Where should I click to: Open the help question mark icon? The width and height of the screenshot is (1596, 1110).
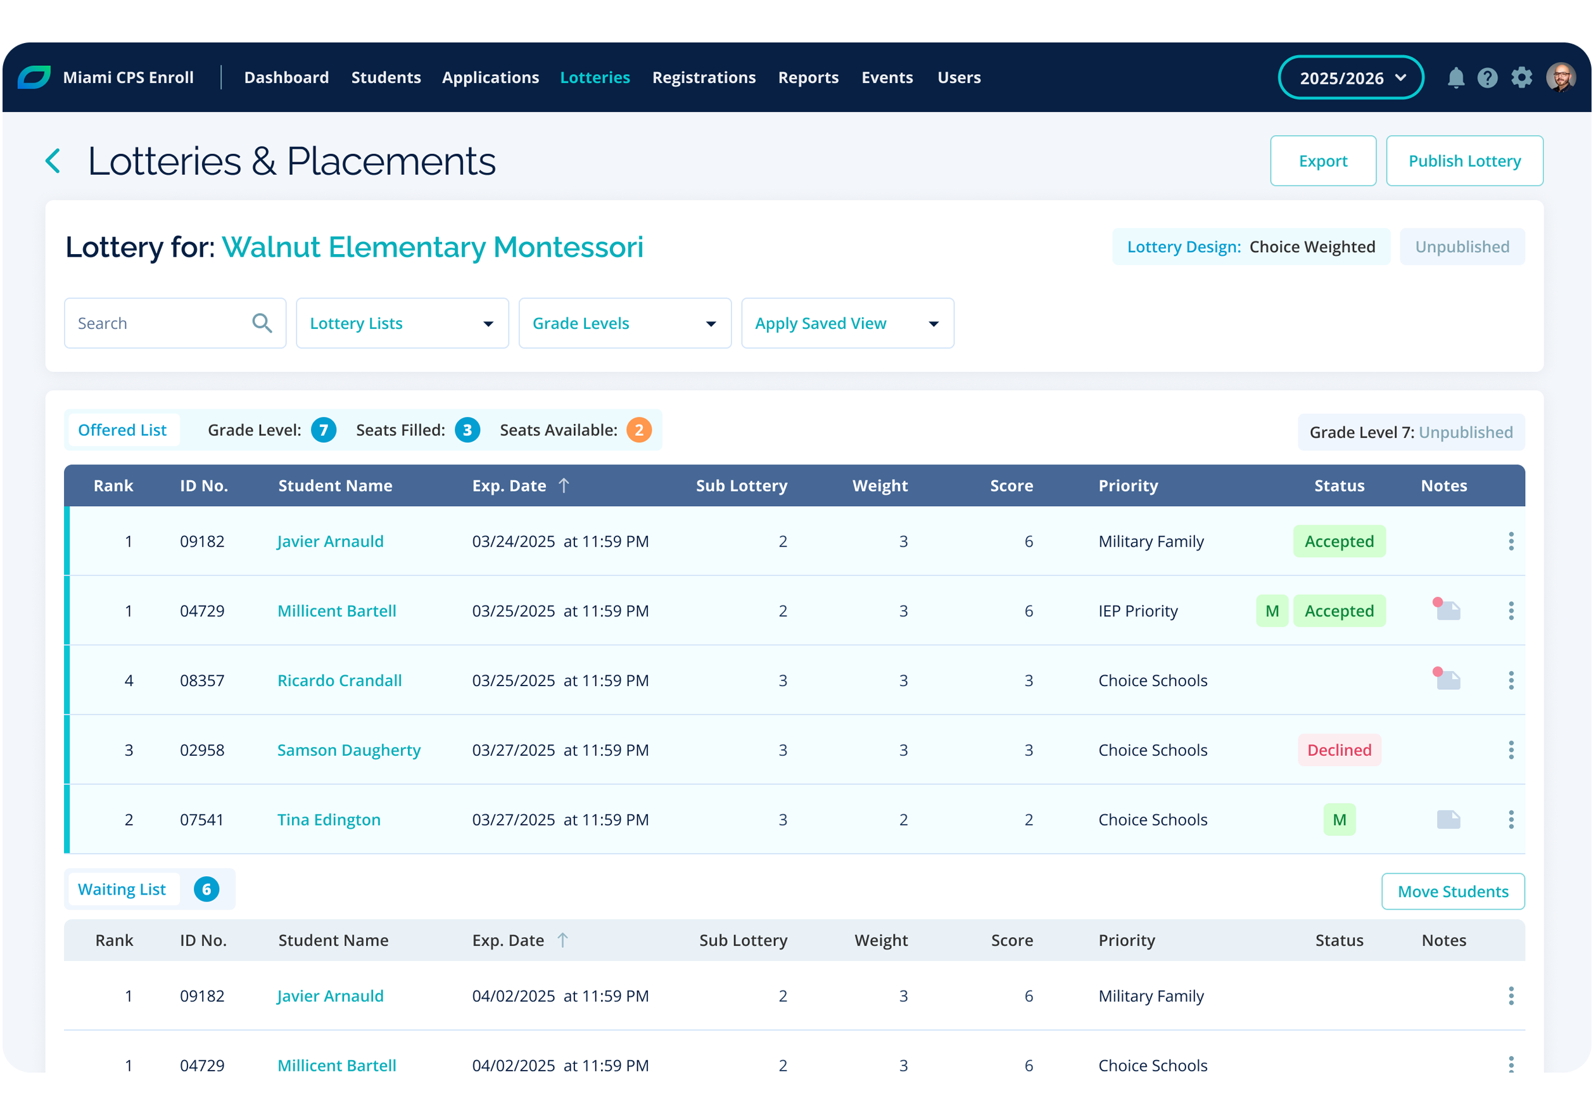click(1487, 78)
